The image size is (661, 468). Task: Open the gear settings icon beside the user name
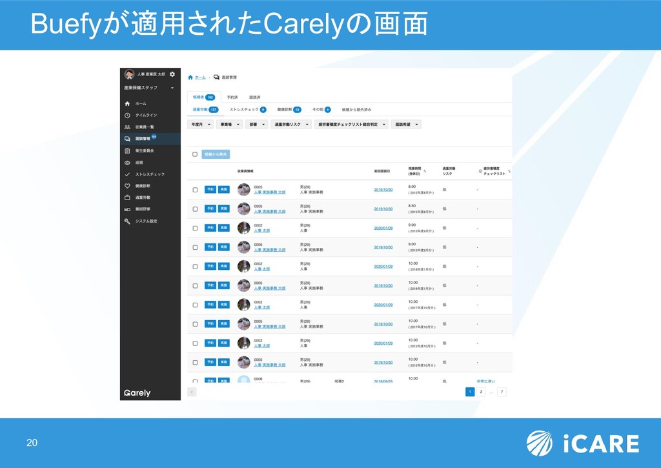[x=172, y=74]
